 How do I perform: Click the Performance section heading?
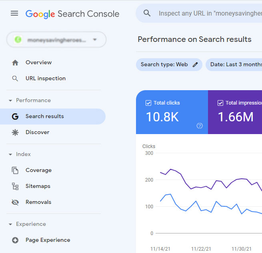click(x=33, y=100)
